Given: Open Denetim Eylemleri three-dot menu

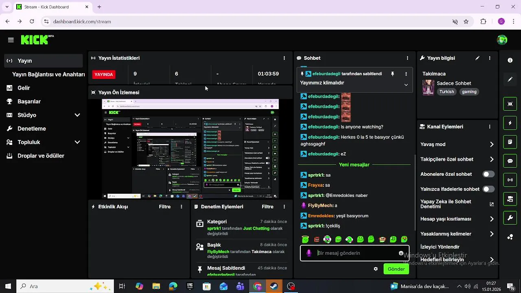Looking at the screenshot, I should [284, 207].
